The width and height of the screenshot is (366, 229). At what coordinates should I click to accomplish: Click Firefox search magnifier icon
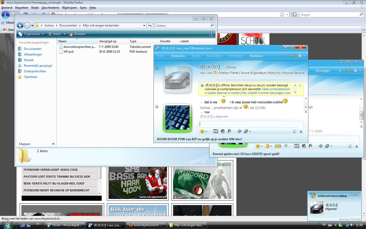(361, 15)
